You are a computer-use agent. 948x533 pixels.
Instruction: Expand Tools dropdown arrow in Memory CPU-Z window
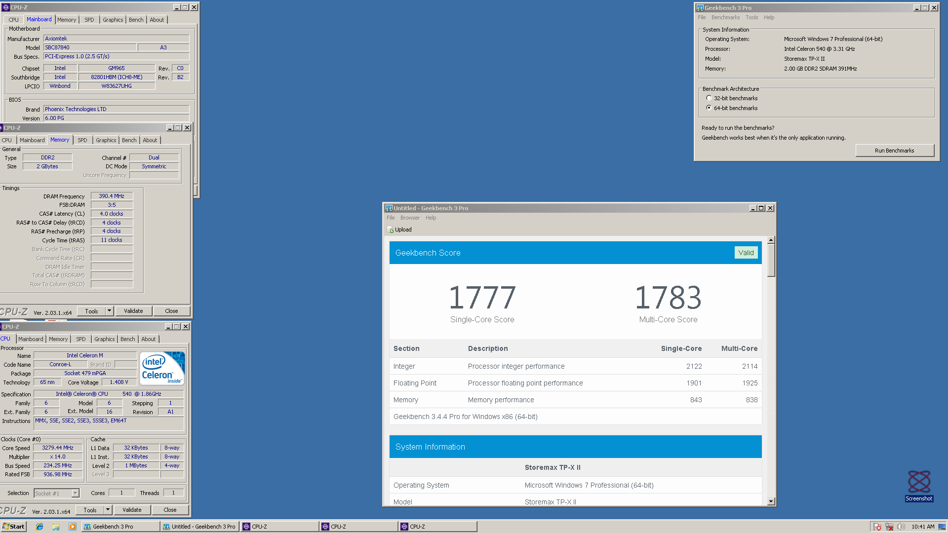110,311
